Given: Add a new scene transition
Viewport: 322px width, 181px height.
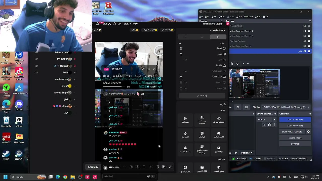Looking at the screenshot, I should point(264,125).
